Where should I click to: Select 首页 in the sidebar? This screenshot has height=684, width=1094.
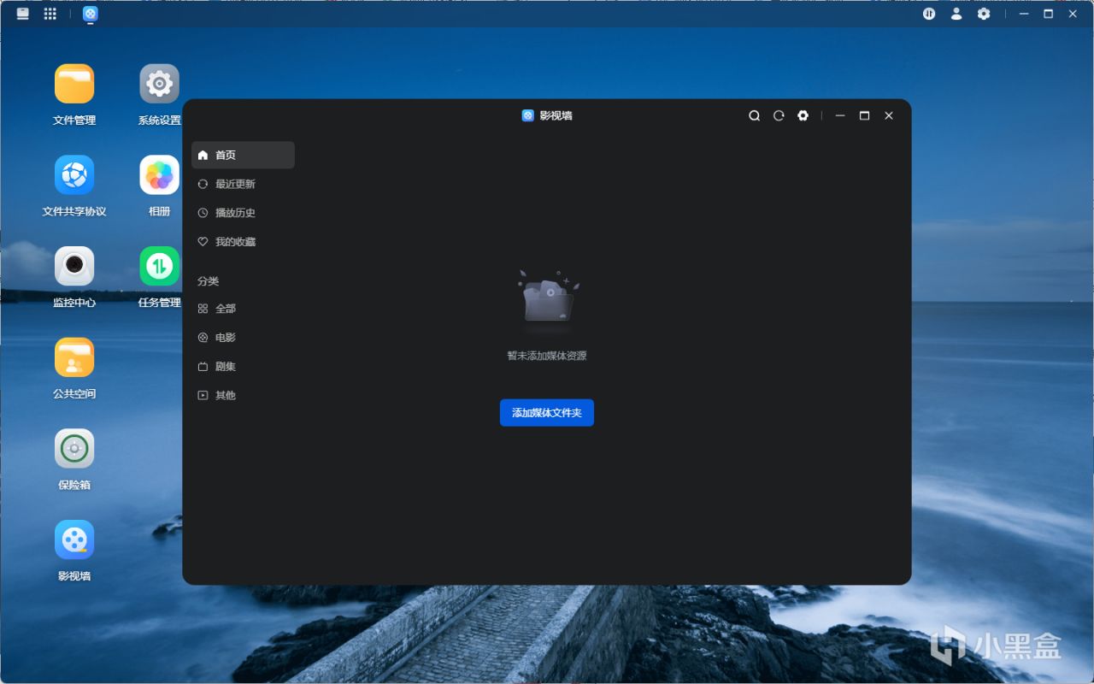pos(244,155)
